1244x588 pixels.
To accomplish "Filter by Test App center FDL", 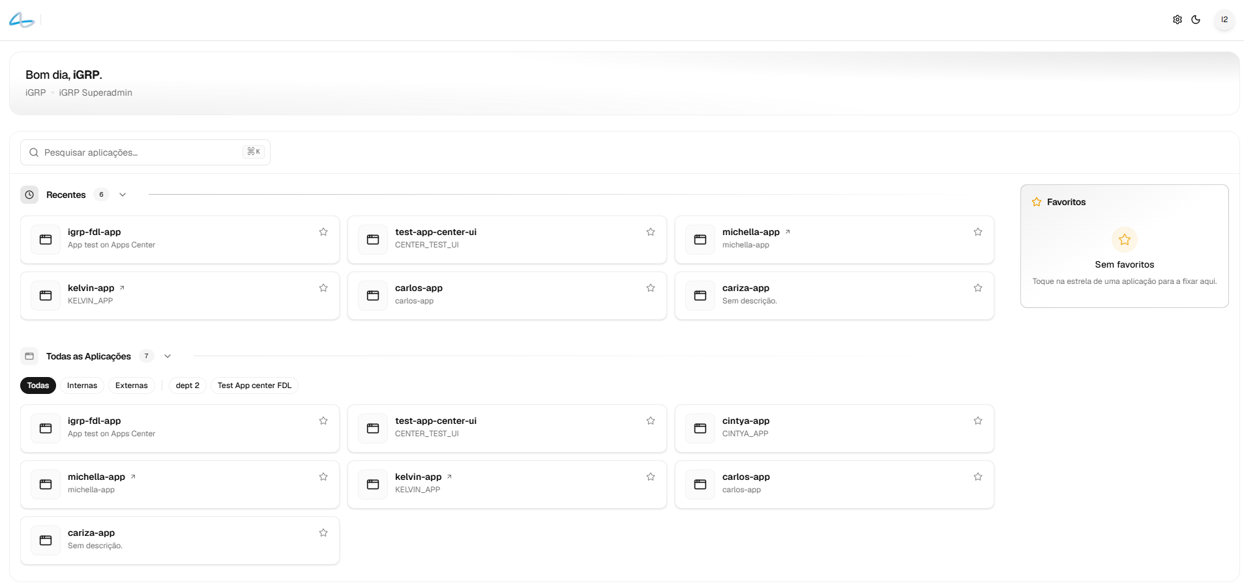I will click(x=254, y=385).
